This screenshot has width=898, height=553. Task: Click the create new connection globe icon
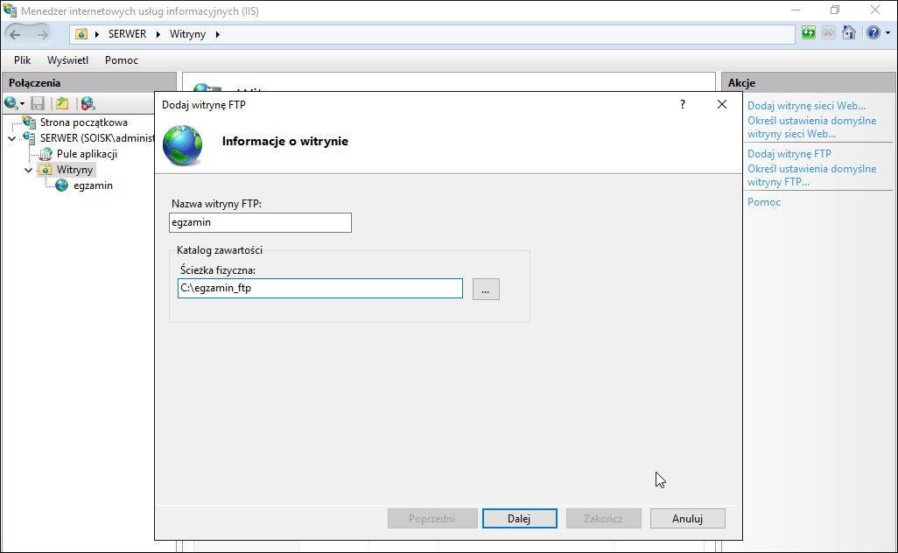click(11, 103)
